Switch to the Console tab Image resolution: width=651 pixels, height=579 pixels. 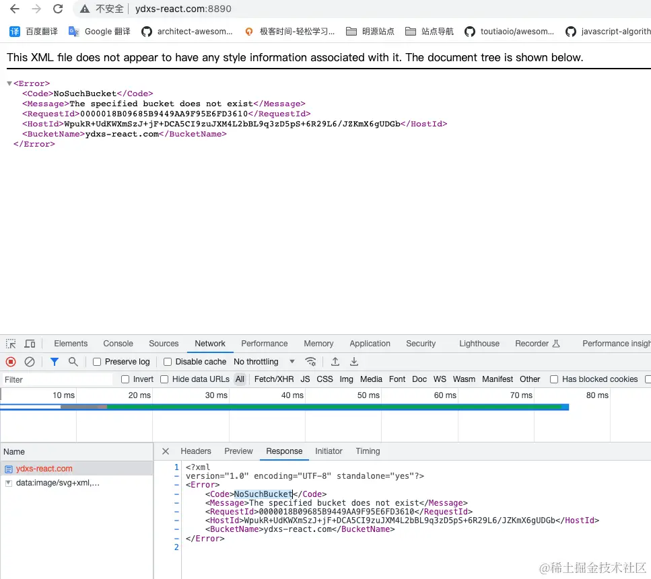coord(118,344)
